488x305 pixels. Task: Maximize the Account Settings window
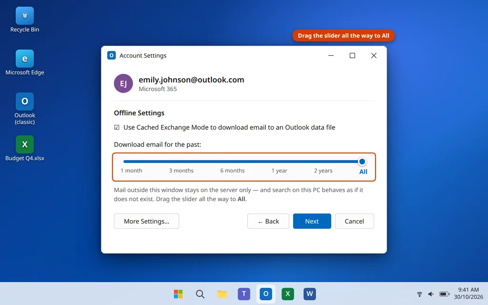coord(352,55)
